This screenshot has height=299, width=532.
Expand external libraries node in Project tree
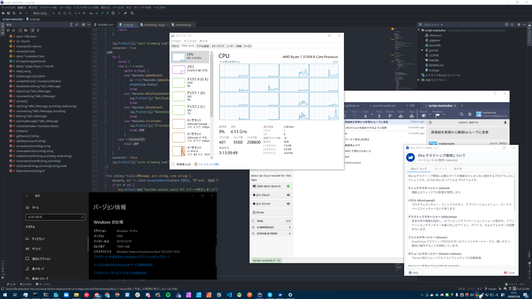pyautogui.click(x=419, y=80)
